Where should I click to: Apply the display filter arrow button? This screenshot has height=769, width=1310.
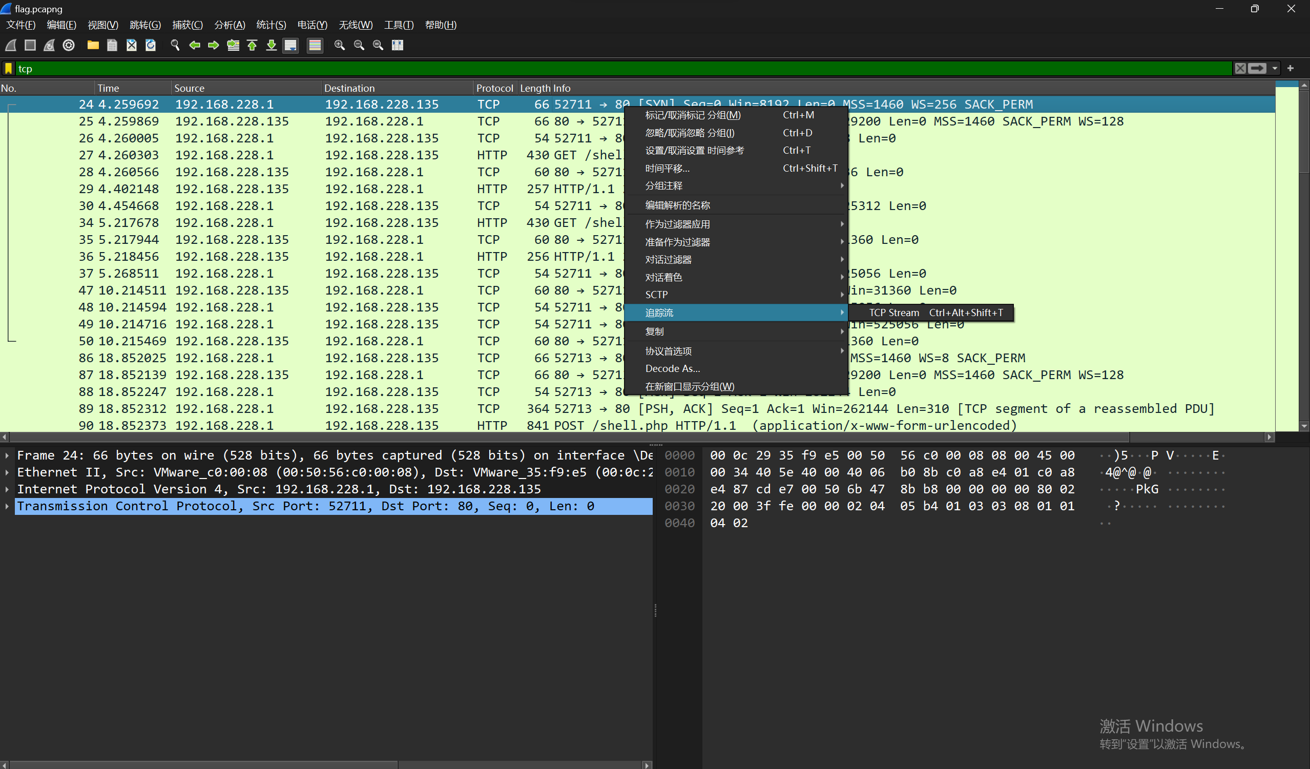1257,69
